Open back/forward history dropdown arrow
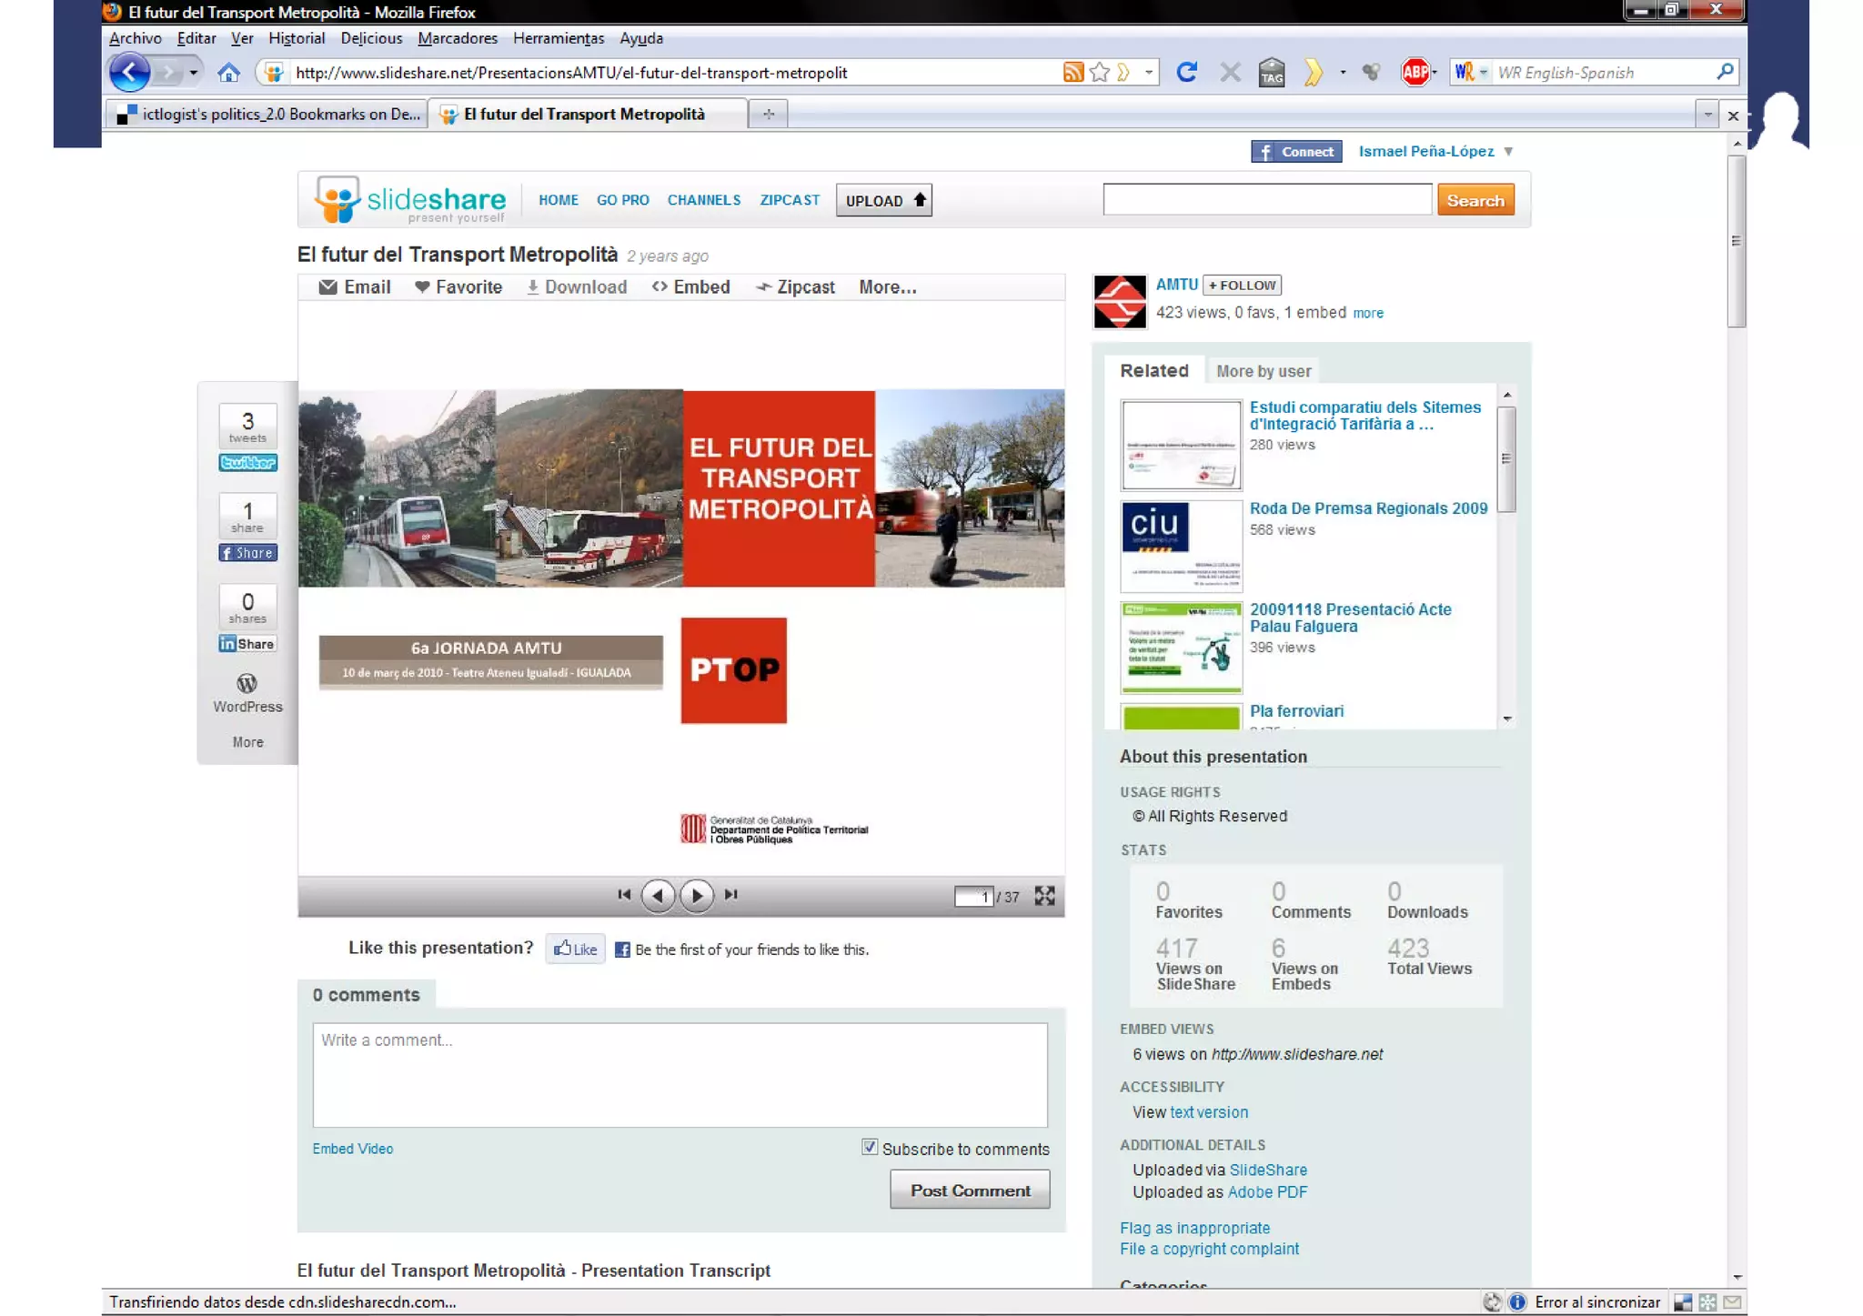The width and height of the screenshot is (1863, 1316). (x=193, y=72)
